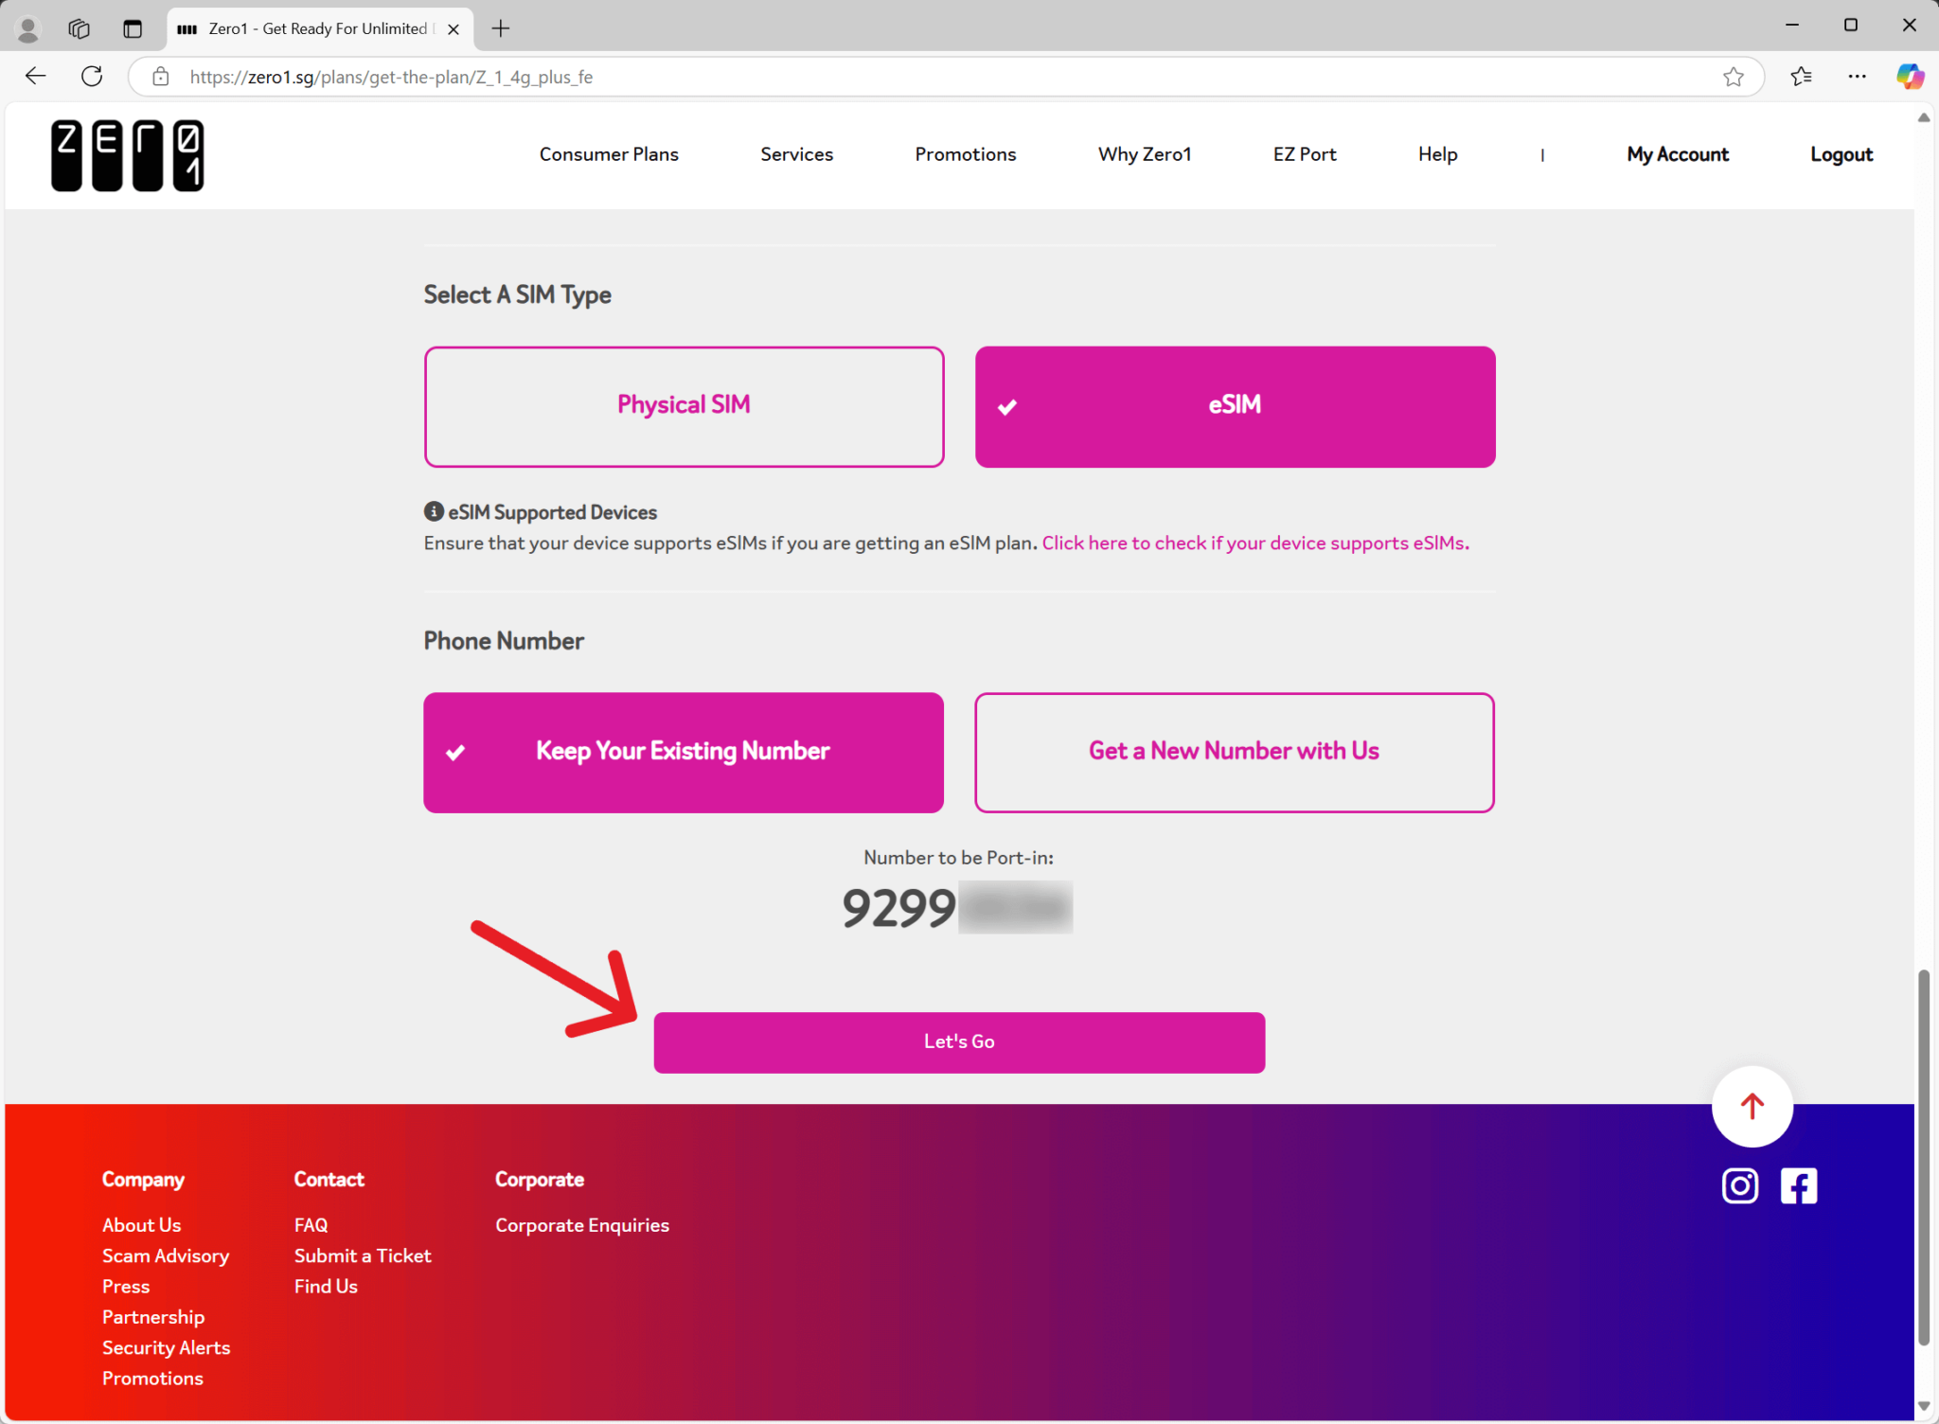Add the page to favorites via star icon

coord(1733,77)
